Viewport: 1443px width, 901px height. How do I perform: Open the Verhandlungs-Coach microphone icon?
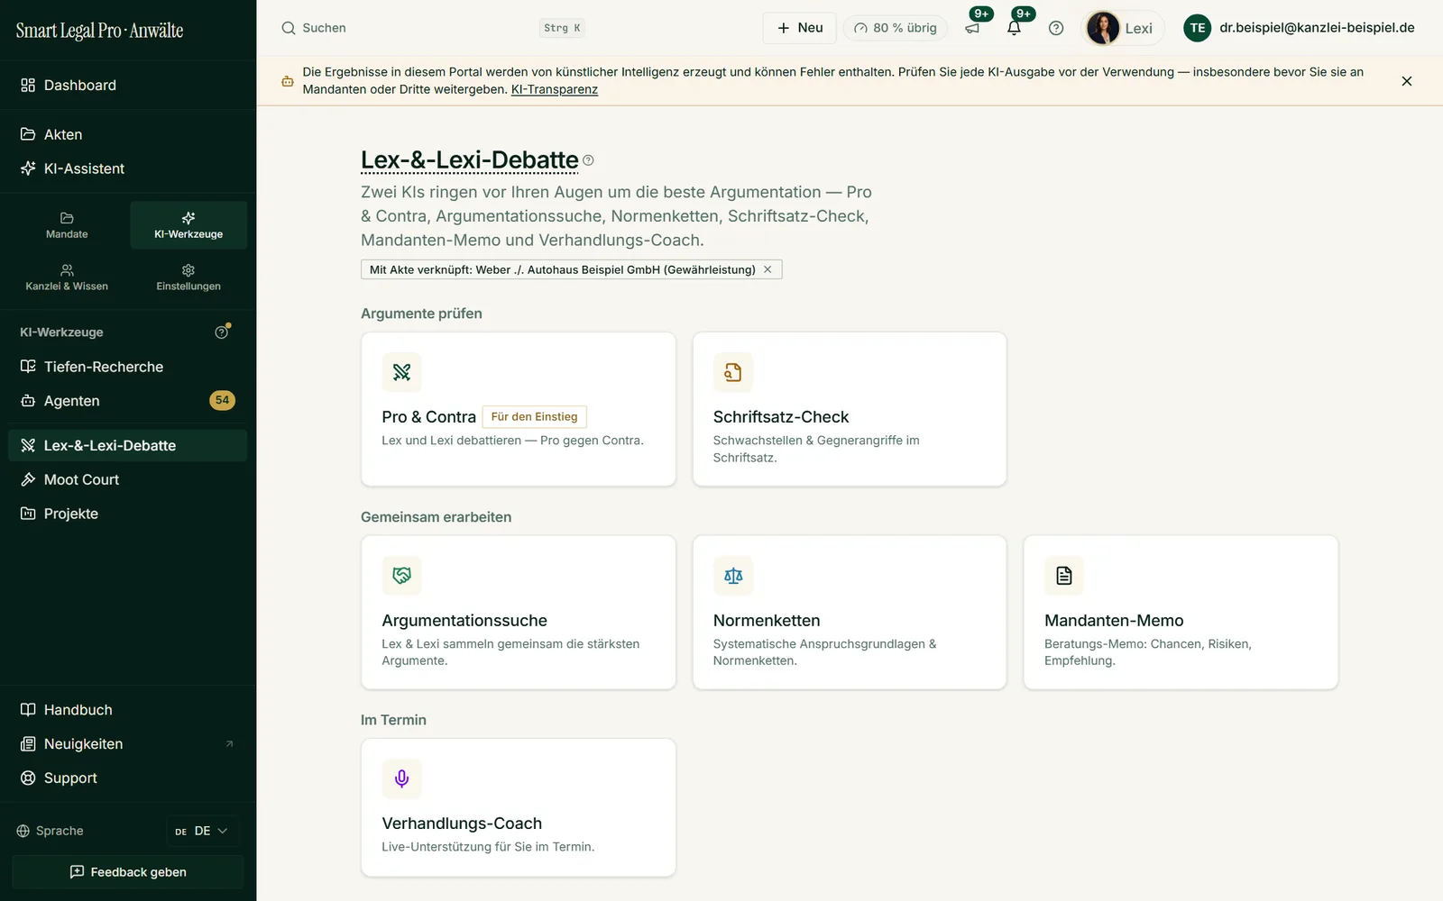[x=401, y=778]
